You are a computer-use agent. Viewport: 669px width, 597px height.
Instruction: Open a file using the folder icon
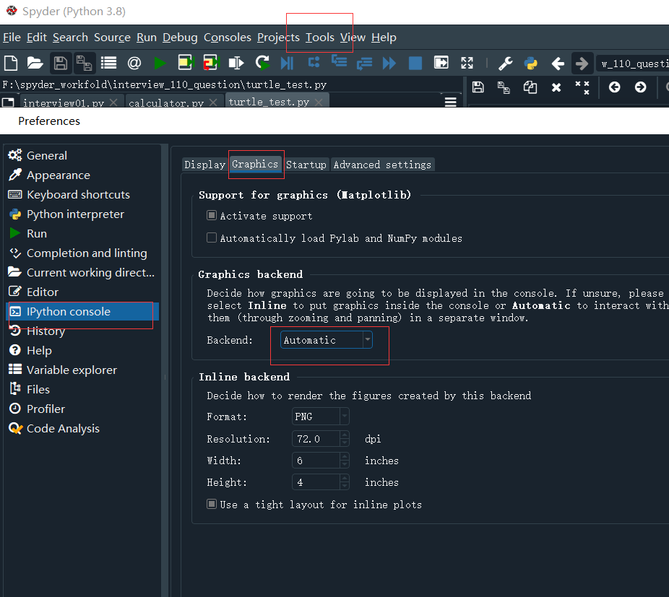35,63
